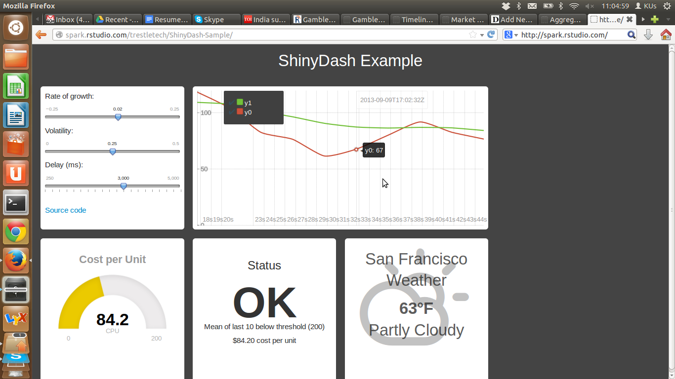Image resolution: width=675 pixels, height=379 pixels.
Task: Open the downloads arrow icon
Action: click(x=648, y=35)
